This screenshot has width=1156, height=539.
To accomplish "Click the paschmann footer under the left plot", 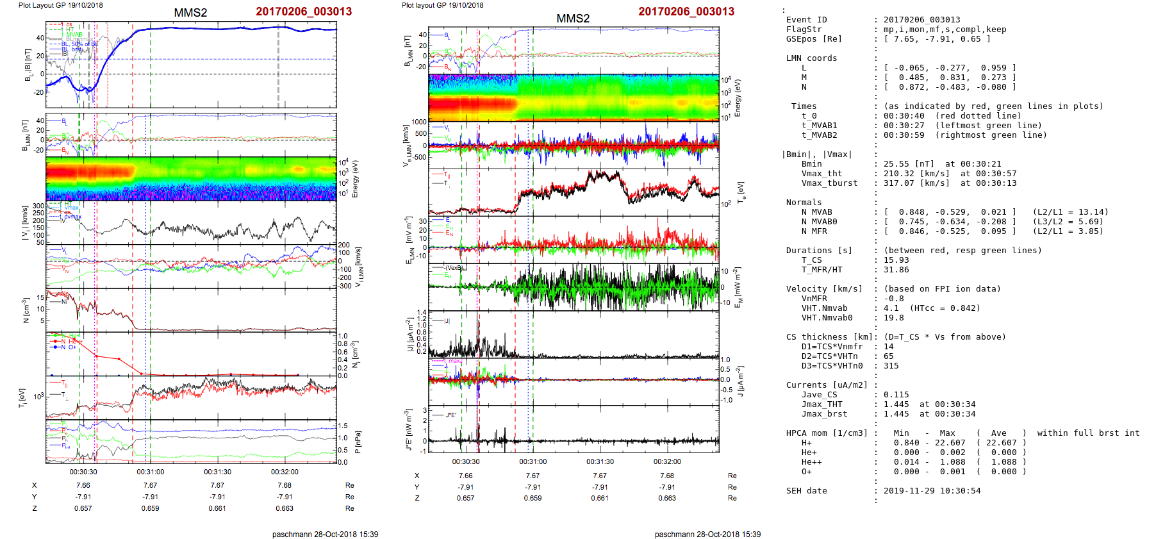I will pyautogui.click(x=325, y=534).
